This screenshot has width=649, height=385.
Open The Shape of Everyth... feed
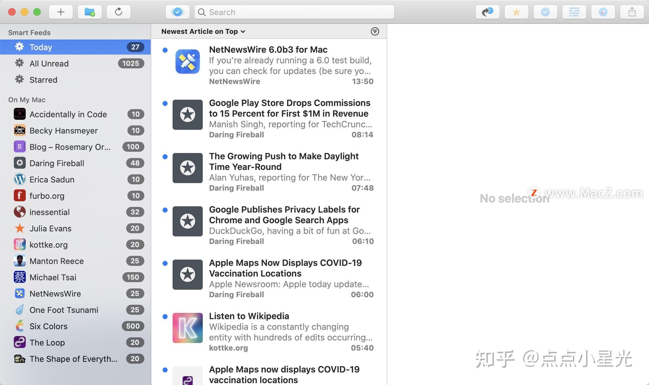[x=75, y=359]
